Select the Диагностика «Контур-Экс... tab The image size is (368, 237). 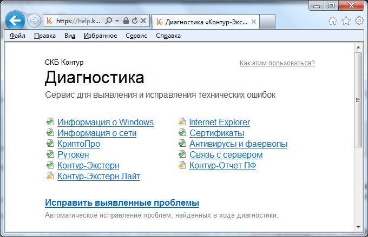[x=206, y=22]
